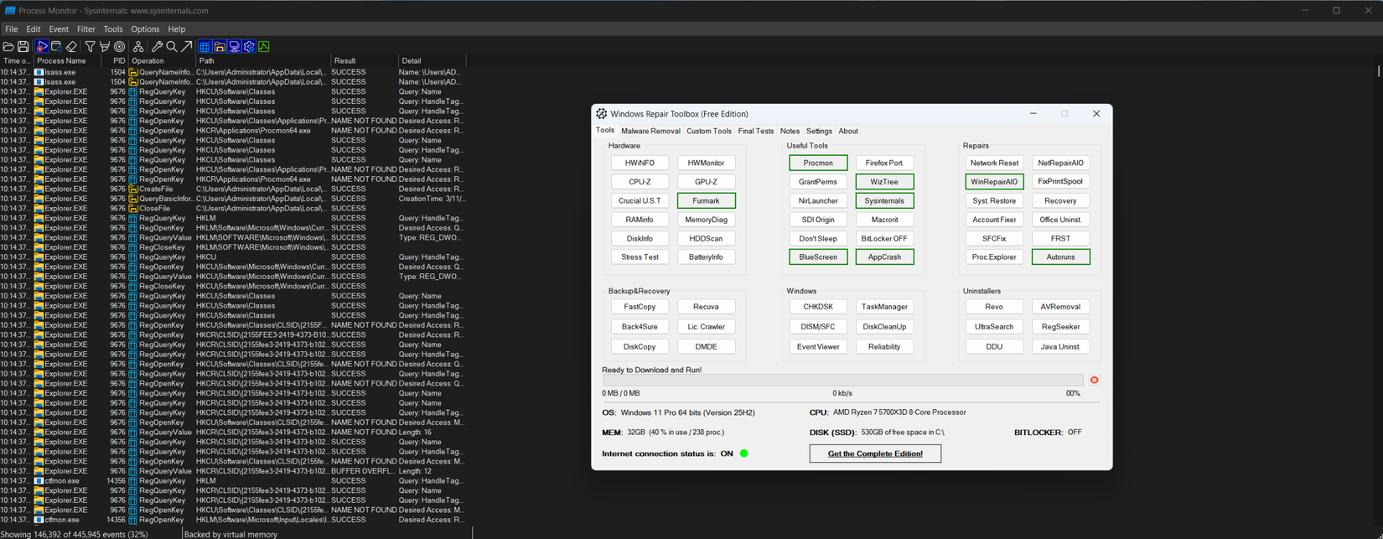This screenshot has height=539, width=1383.
Task: Click the Highlight marker icon in Process Monitor
Action: point(105,46)
